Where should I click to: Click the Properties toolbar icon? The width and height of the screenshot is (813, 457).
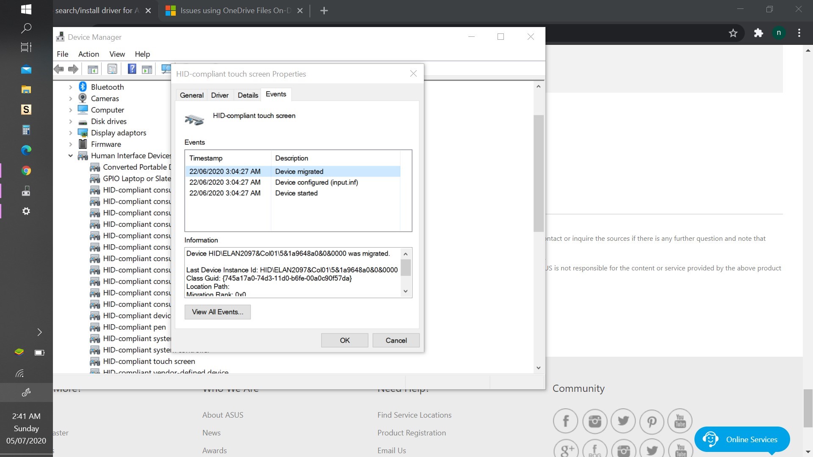pyautogui.click(x=112, y=69)
